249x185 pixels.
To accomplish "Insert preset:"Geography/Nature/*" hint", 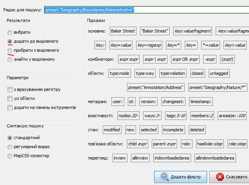I will (x=218, y=87).
